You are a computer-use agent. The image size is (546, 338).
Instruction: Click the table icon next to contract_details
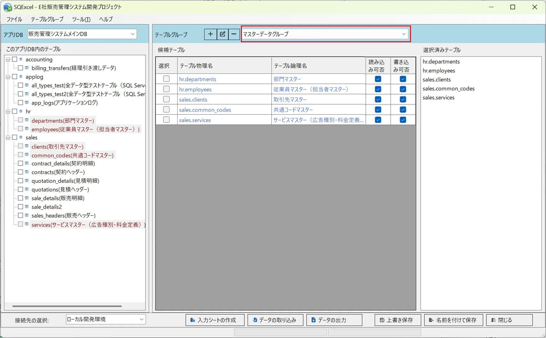(27, 163)
